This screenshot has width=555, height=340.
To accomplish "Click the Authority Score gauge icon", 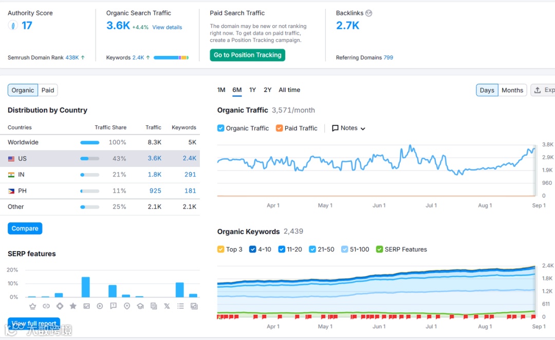I will 13,26.
